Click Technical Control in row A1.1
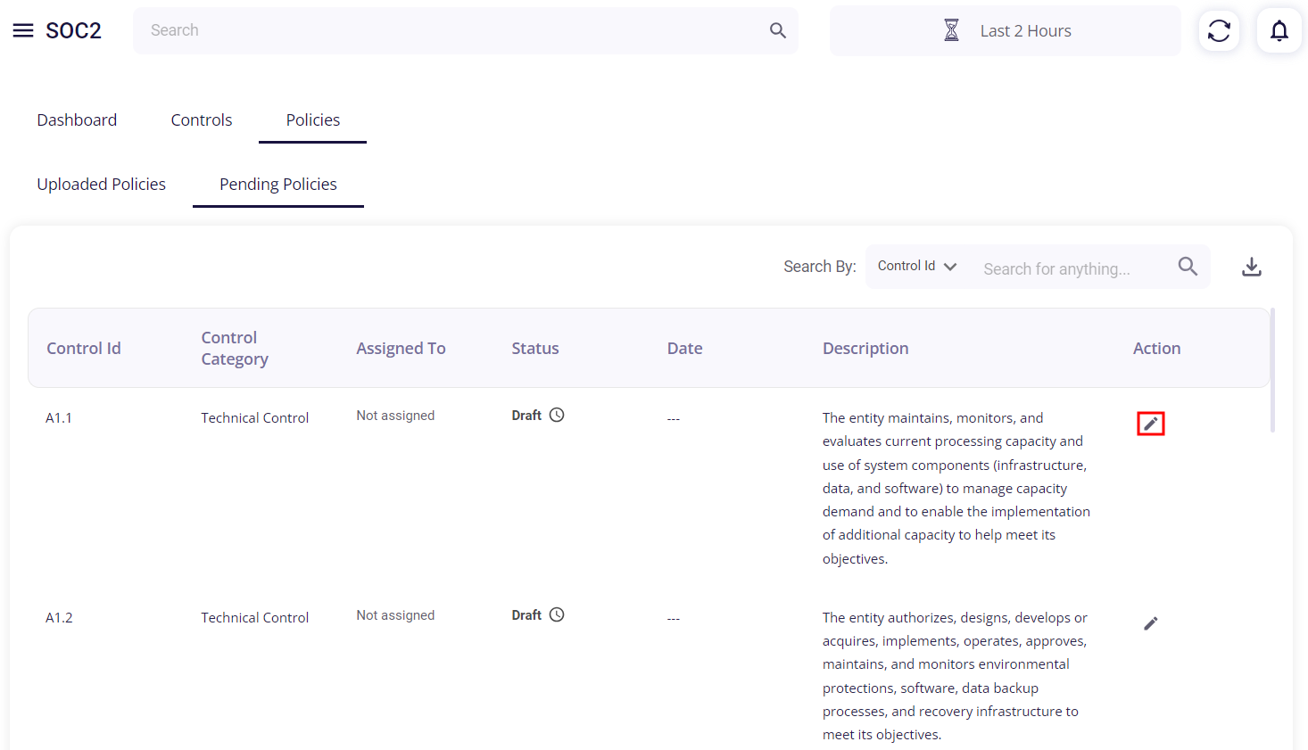Viewport: 1308px width, 750px height. (254, 417)
